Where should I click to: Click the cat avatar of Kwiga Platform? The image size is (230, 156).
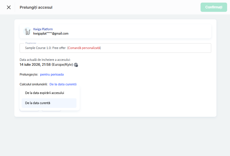click(27, 31)
